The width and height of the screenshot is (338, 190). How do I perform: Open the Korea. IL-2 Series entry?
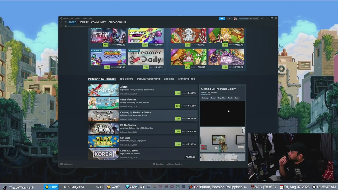(143, 154)
